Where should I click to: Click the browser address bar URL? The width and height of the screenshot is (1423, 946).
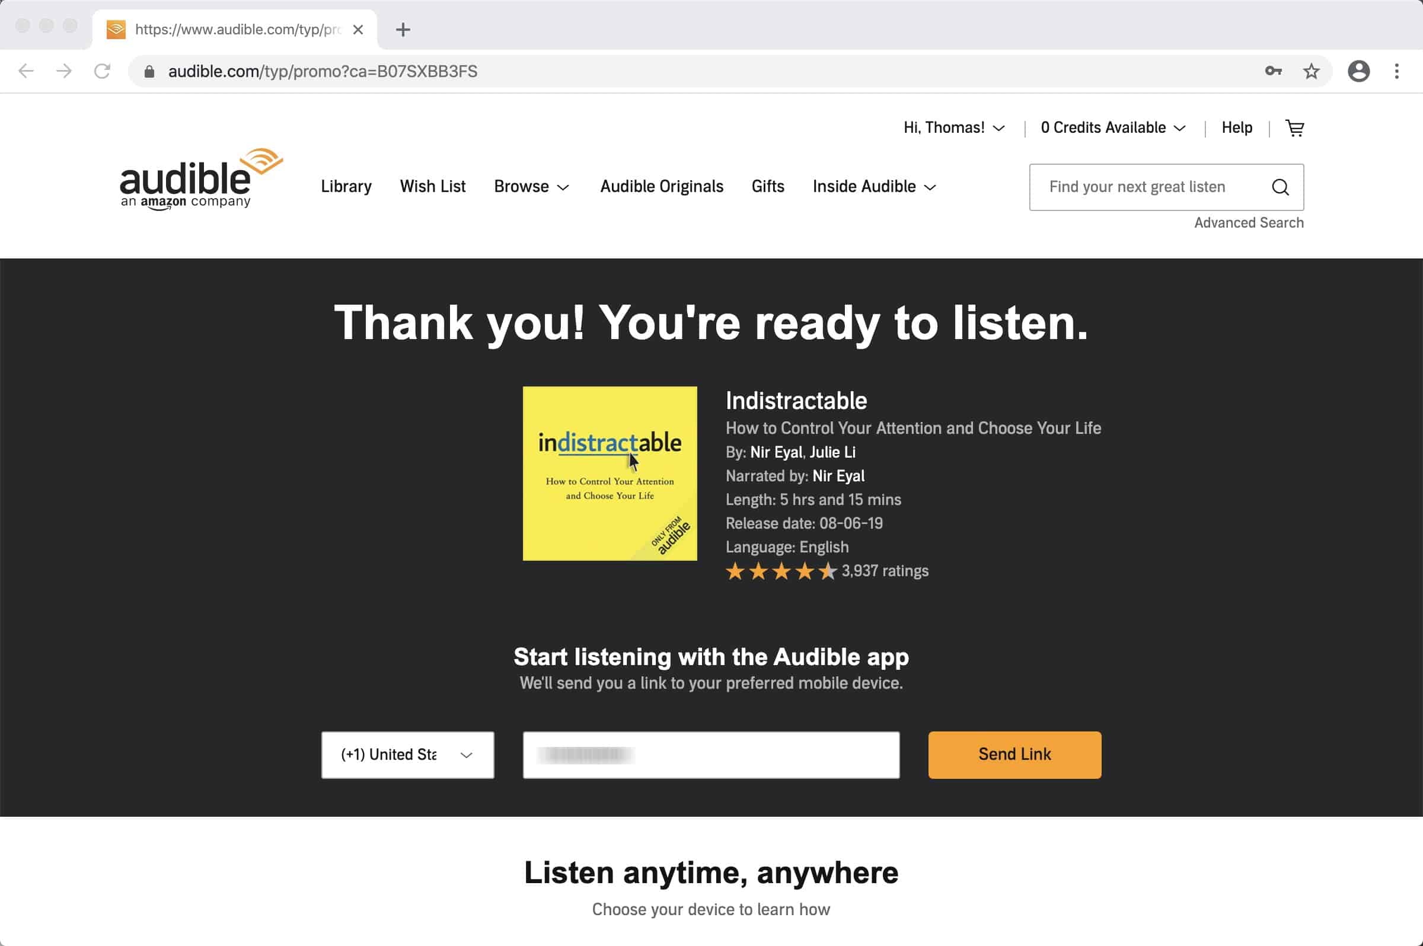tap(323, 71)
